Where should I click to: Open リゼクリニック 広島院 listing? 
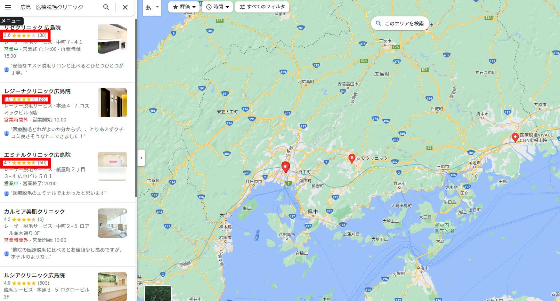click(x=32, y=27)
